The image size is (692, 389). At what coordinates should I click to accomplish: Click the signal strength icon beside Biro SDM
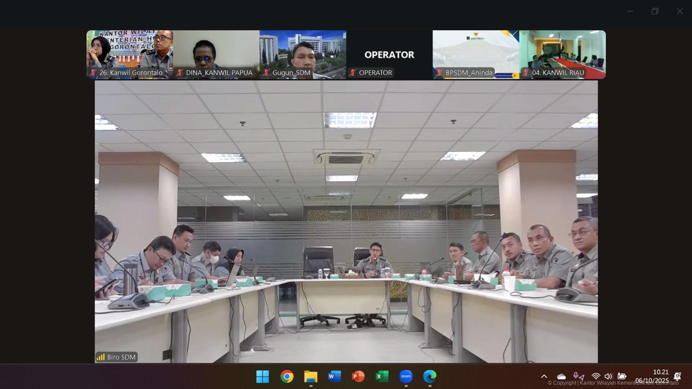[101, 357]
